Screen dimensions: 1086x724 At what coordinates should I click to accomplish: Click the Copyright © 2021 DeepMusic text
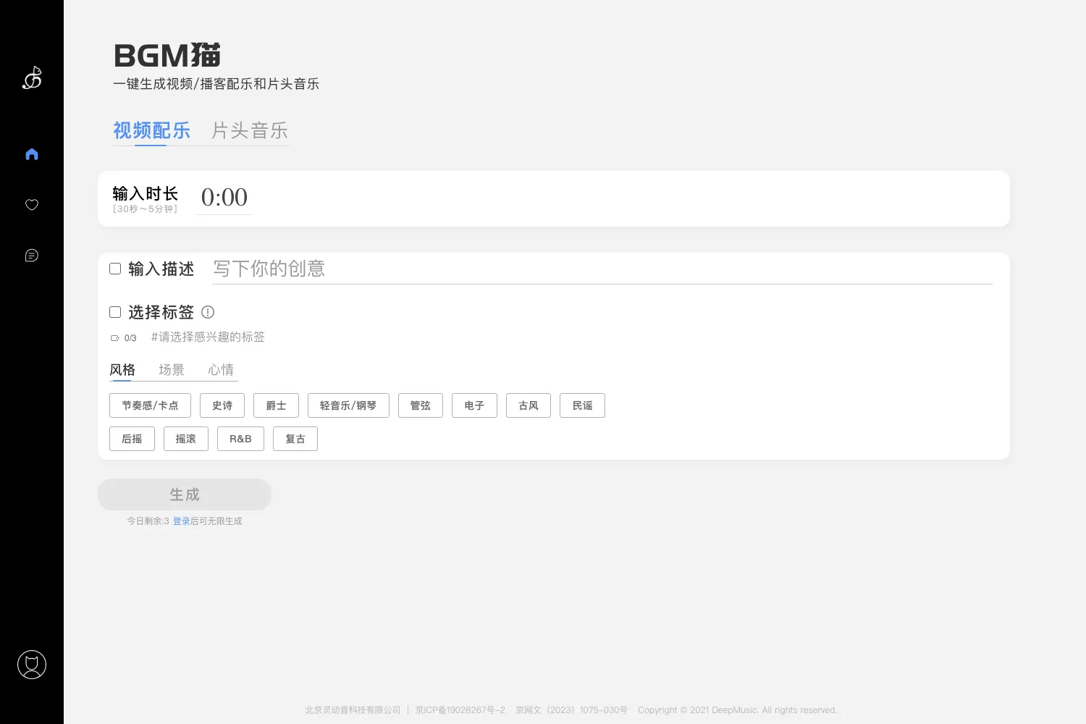pos(737,710)
